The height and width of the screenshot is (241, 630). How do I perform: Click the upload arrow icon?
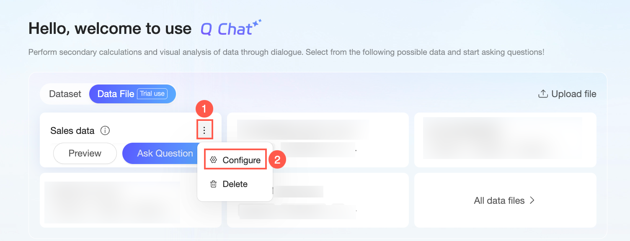(543, 94)
